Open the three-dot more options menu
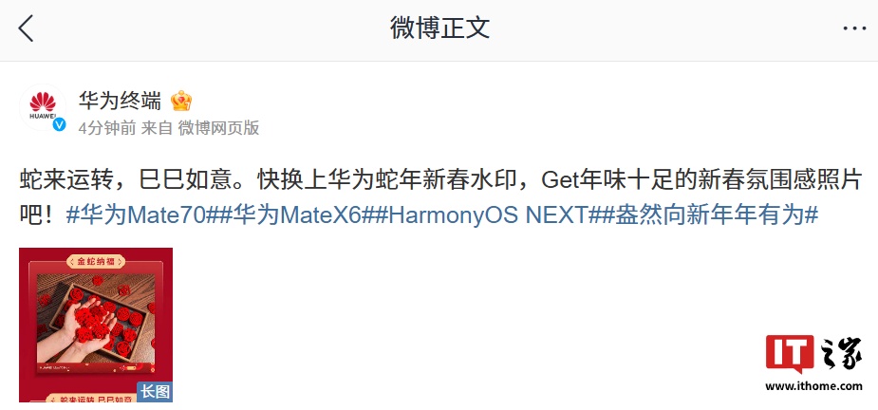878x410 pixels. point(854,28)
